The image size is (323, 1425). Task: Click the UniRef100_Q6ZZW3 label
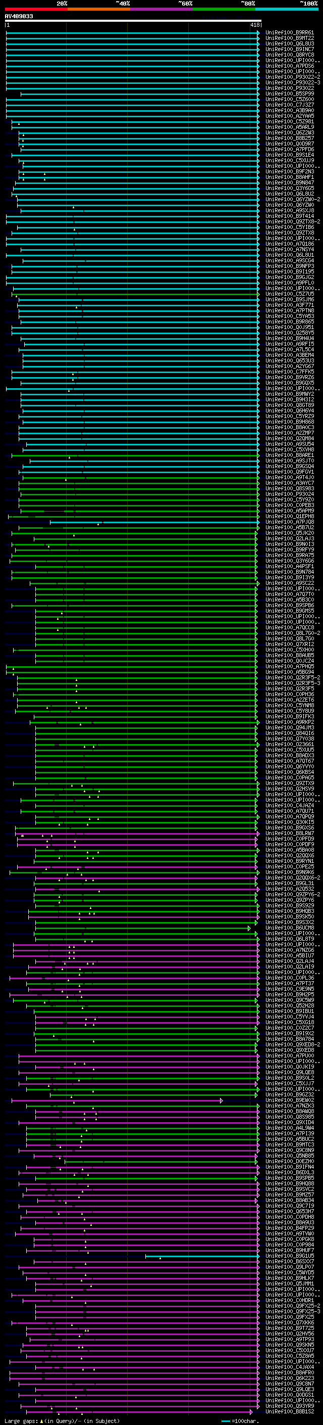tap(290, 133)
